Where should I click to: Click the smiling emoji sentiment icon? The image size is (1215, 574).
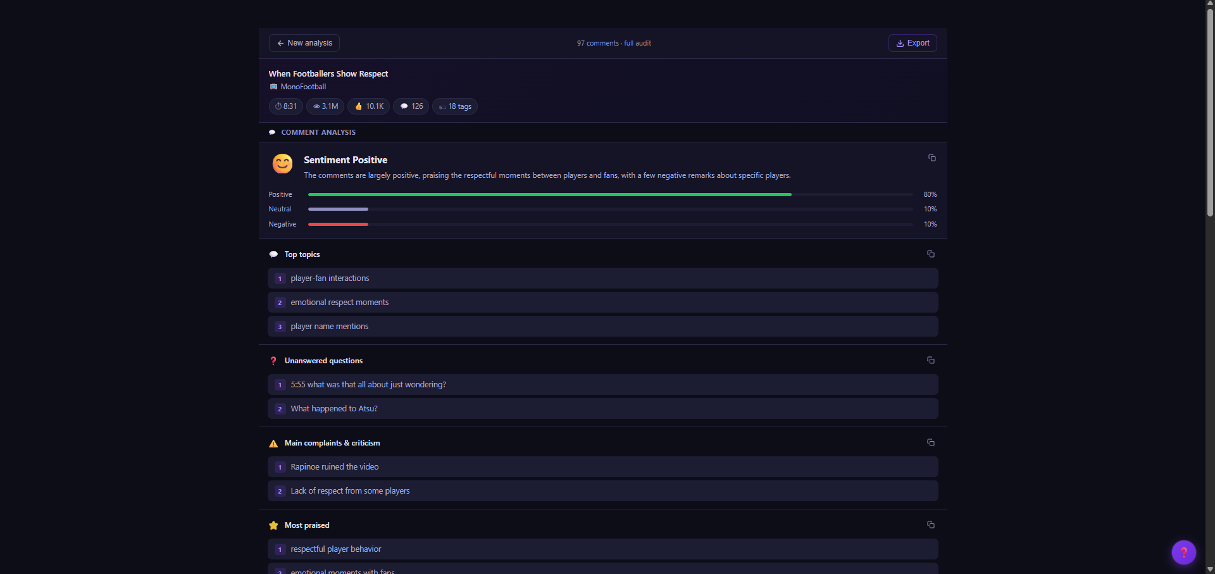[x=282, y=164]
